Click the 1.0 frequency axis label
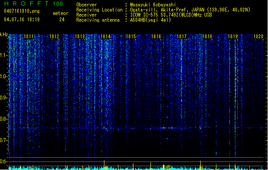 point(4,76)
